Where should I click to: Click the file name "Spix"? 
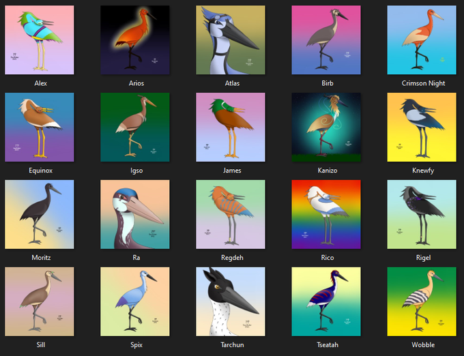pyautogui.click(x=136, y=345)
